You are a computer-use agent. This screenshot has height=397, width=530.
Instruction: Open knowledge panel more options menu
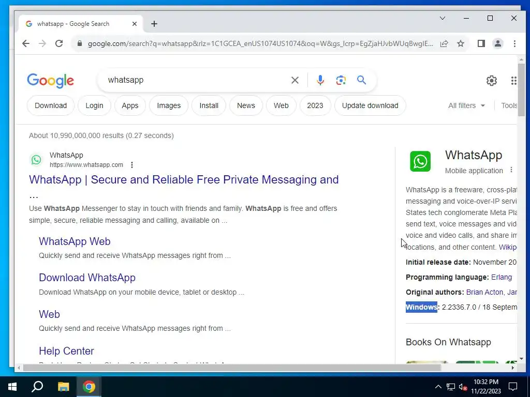tap(511, 170)
